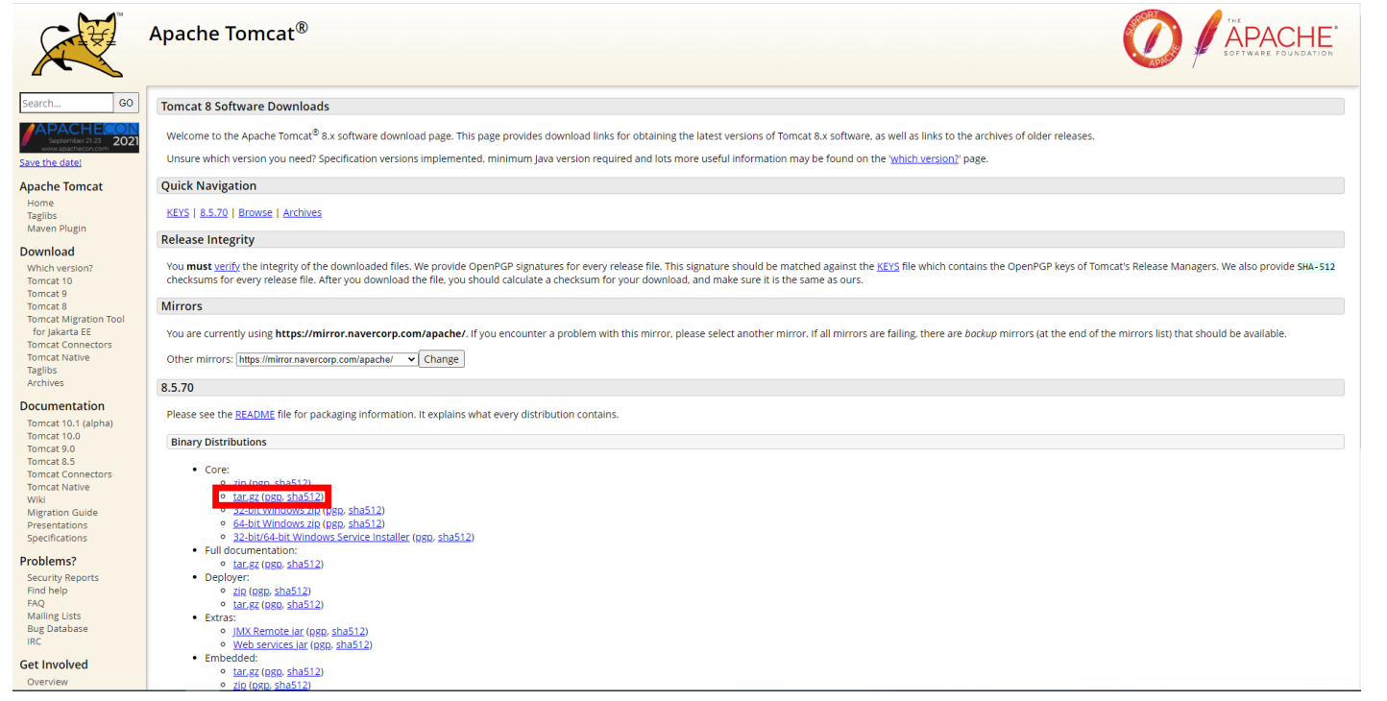Click Browse in Quick Navigation
1387x701 pixels.
point(255,213)
